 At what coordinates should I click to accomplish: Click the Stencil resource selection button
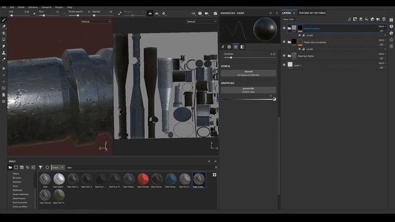(x=248, y=73)
